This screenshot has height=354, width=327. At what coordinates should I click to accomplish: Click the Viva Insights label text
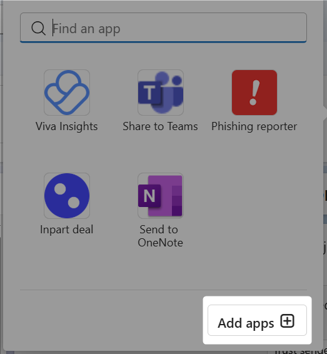click(x=67, y=126)
